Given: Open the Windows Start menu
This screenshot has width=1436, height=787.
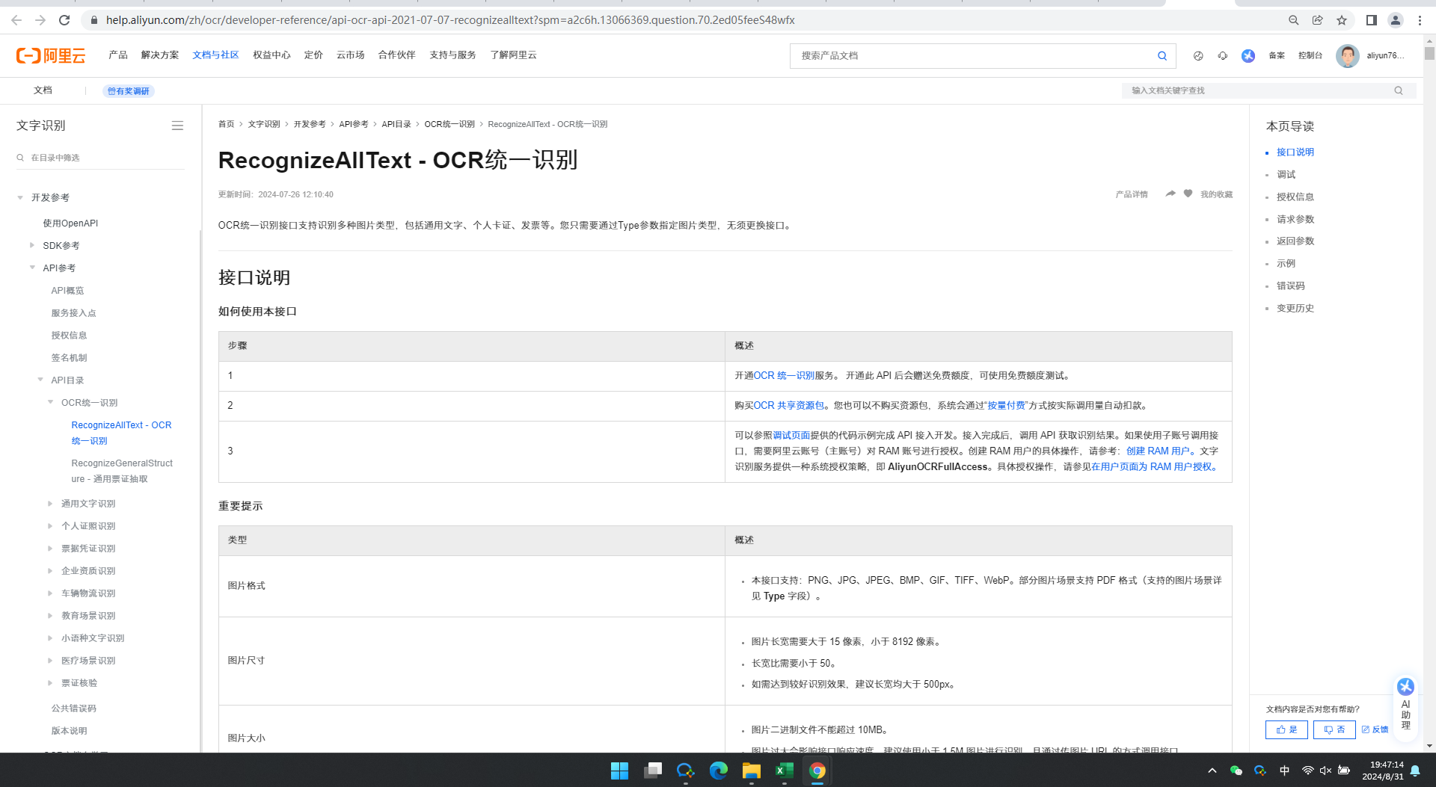Looking at the screenshot, I should 619,771.
